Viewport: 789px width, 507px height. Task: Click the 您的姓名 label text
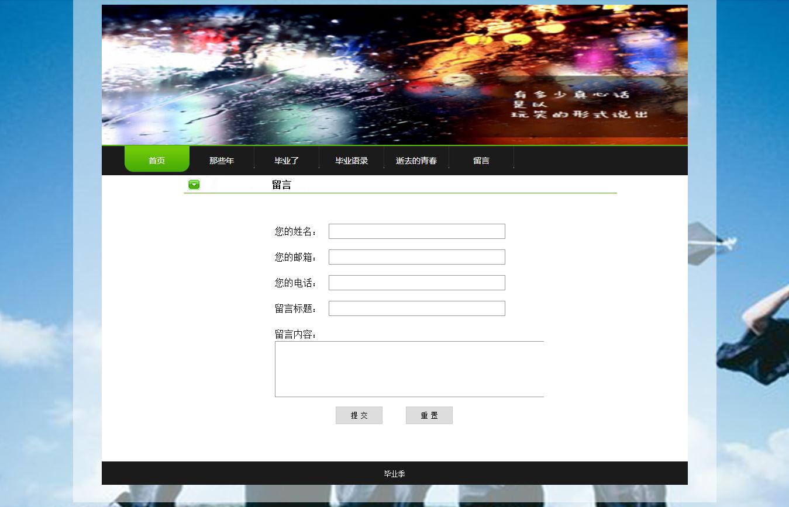pyautogui.click(x=296, y=231)
